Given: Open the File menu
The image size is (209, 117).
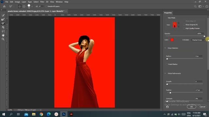Looking at the screenshot, I should 7,2.
